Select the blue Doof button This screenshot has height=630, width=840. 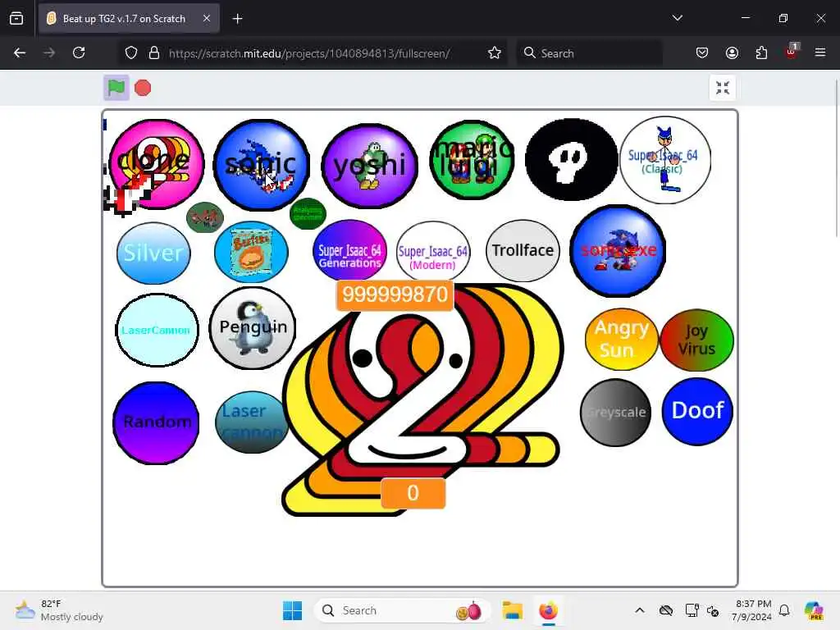click(x=697, y=412)
